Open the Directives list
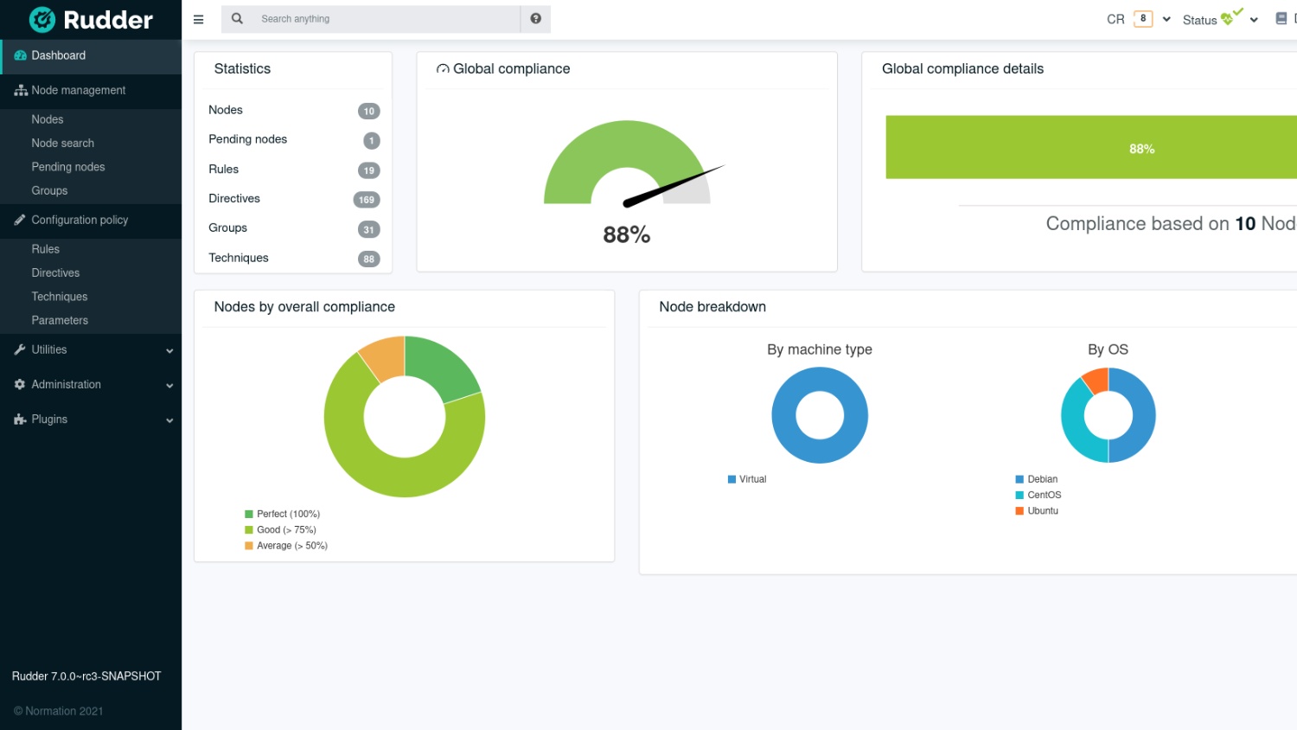Image resolution: width=1297 pixels, height=730 pixels. [55, 272]
